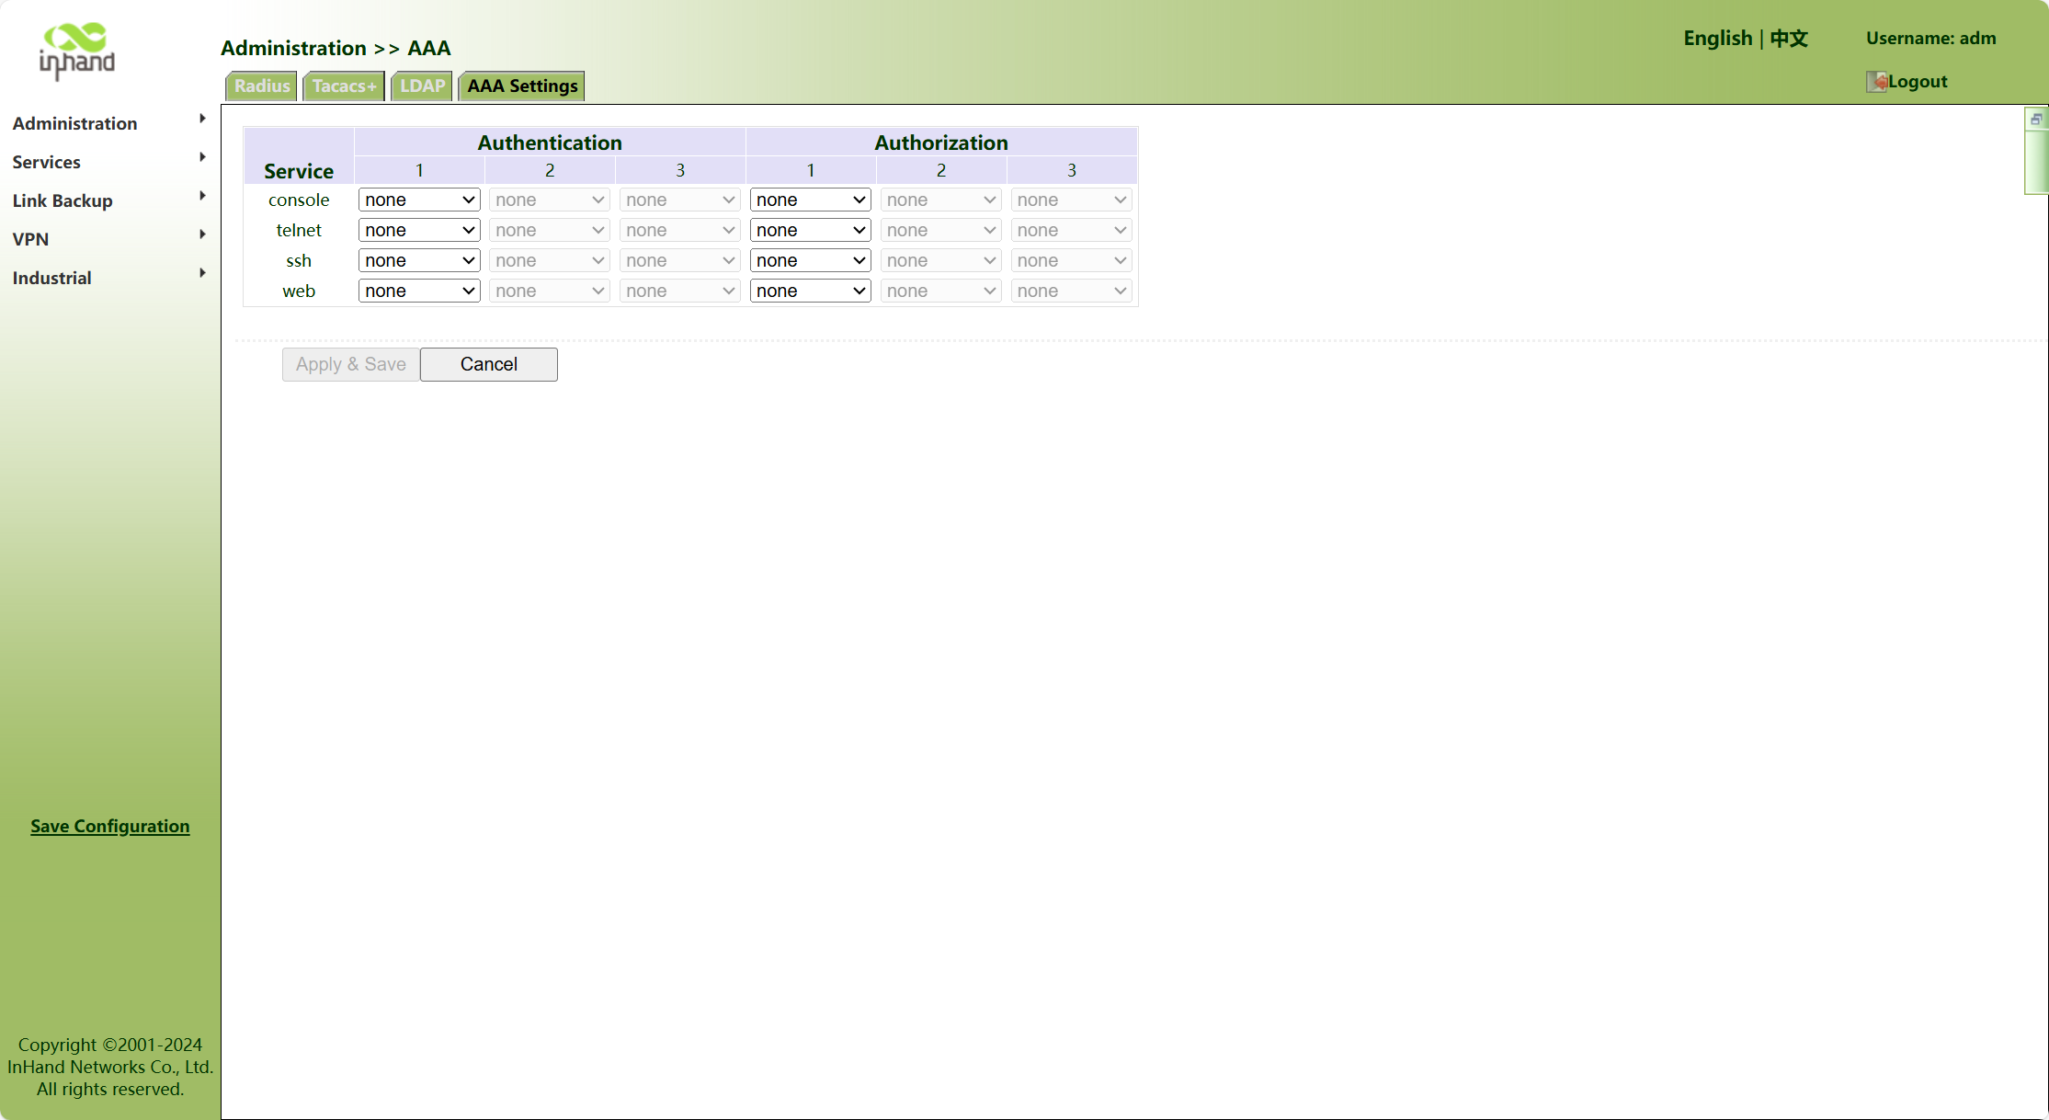Open web Authorization 1 dropdown
This screenshot has height=1120, width=2049.
coord(810,291)
